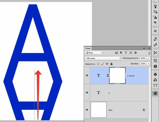Open the Заливка fill slider arrow

point(148,64)
